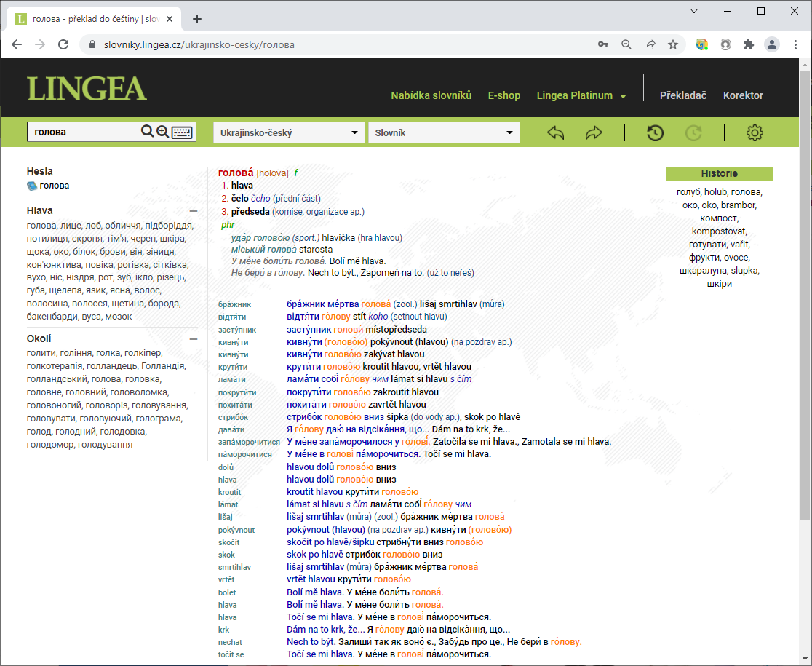Open a new browser tab
Image resolution: width=812 pixels, height=666 pixels.
tap(196, 19)
